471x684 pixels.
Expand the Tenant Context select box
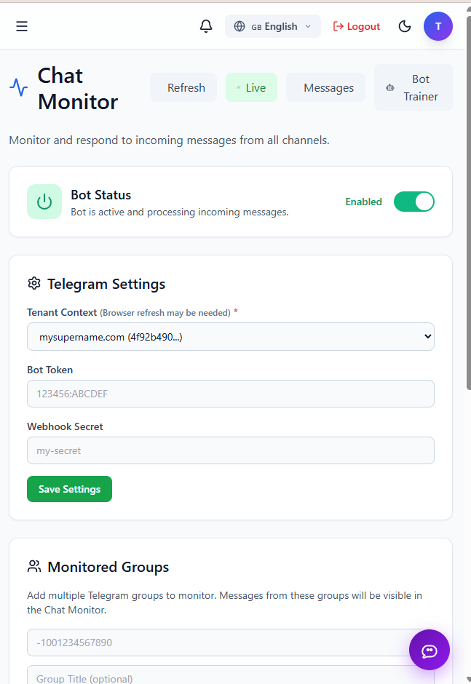click(230, 337)
